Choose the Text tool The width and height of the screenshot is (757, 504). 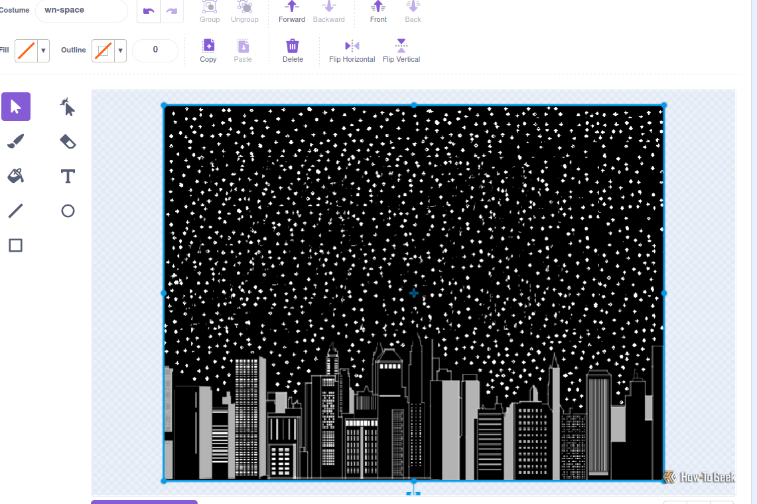pyautogui.click(x=68, y=176)
